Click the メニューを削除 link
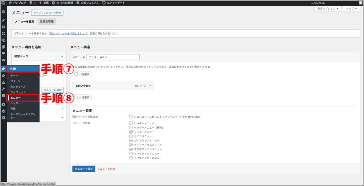Screen dimensions: 364x186 (106, 169)
